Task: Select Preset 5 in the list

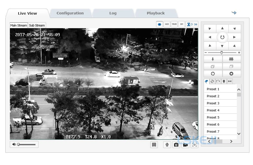Action: click(220, 117)
